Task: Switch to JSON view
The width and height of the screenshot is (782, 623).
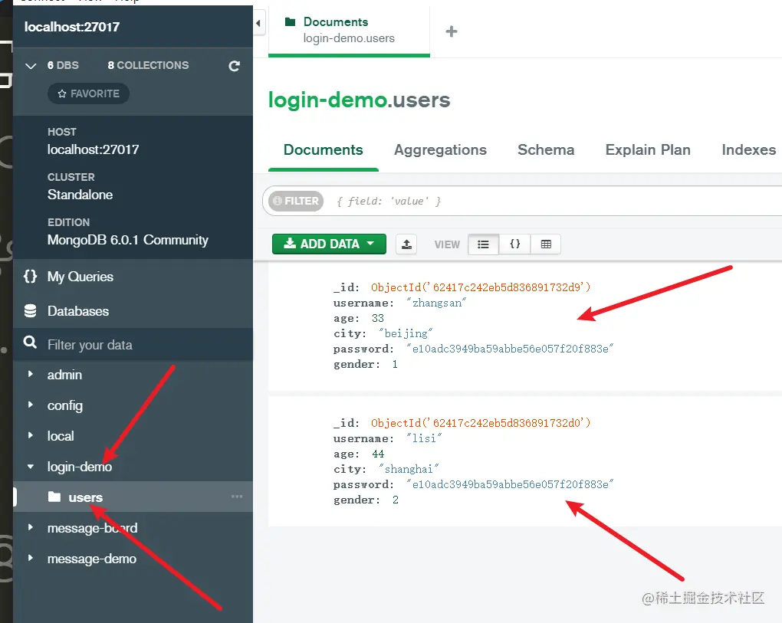Action: [x=514, y=244]
